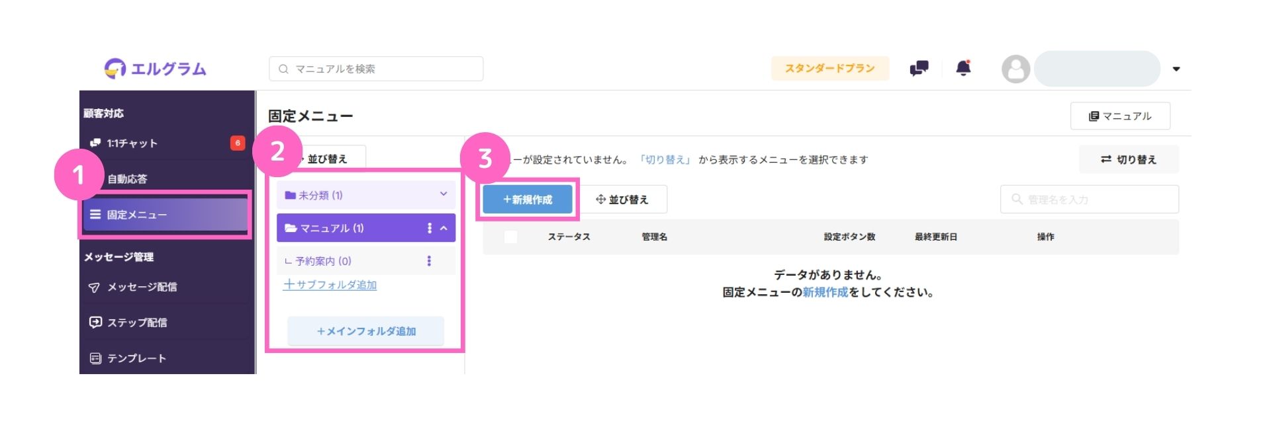Click the 操作 column header
The image size is (1271, 423).
tap(1046, 237)
